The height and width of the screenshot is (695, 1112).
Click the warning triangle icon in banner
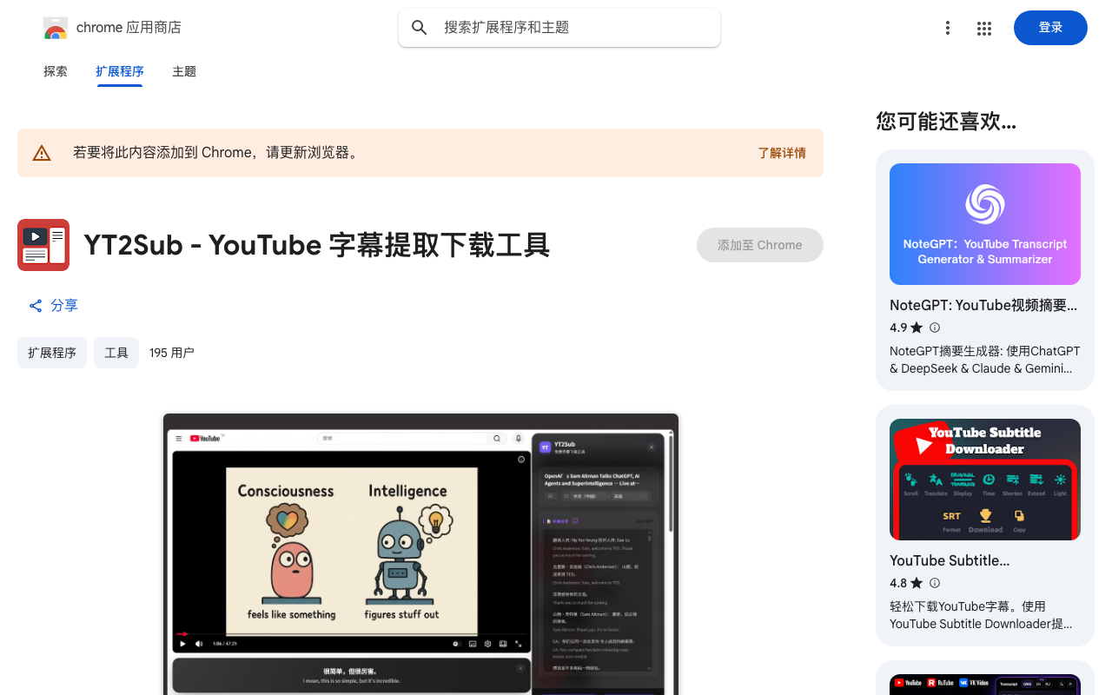(42, 153)
